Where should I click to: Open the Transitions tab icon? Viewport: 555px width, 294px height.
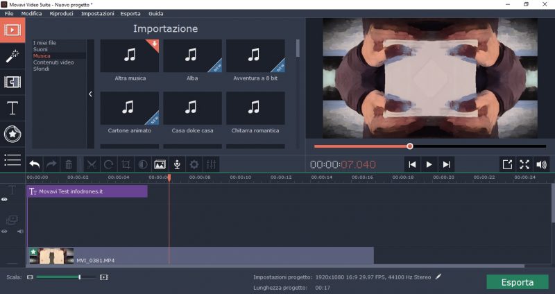point(12,82)
